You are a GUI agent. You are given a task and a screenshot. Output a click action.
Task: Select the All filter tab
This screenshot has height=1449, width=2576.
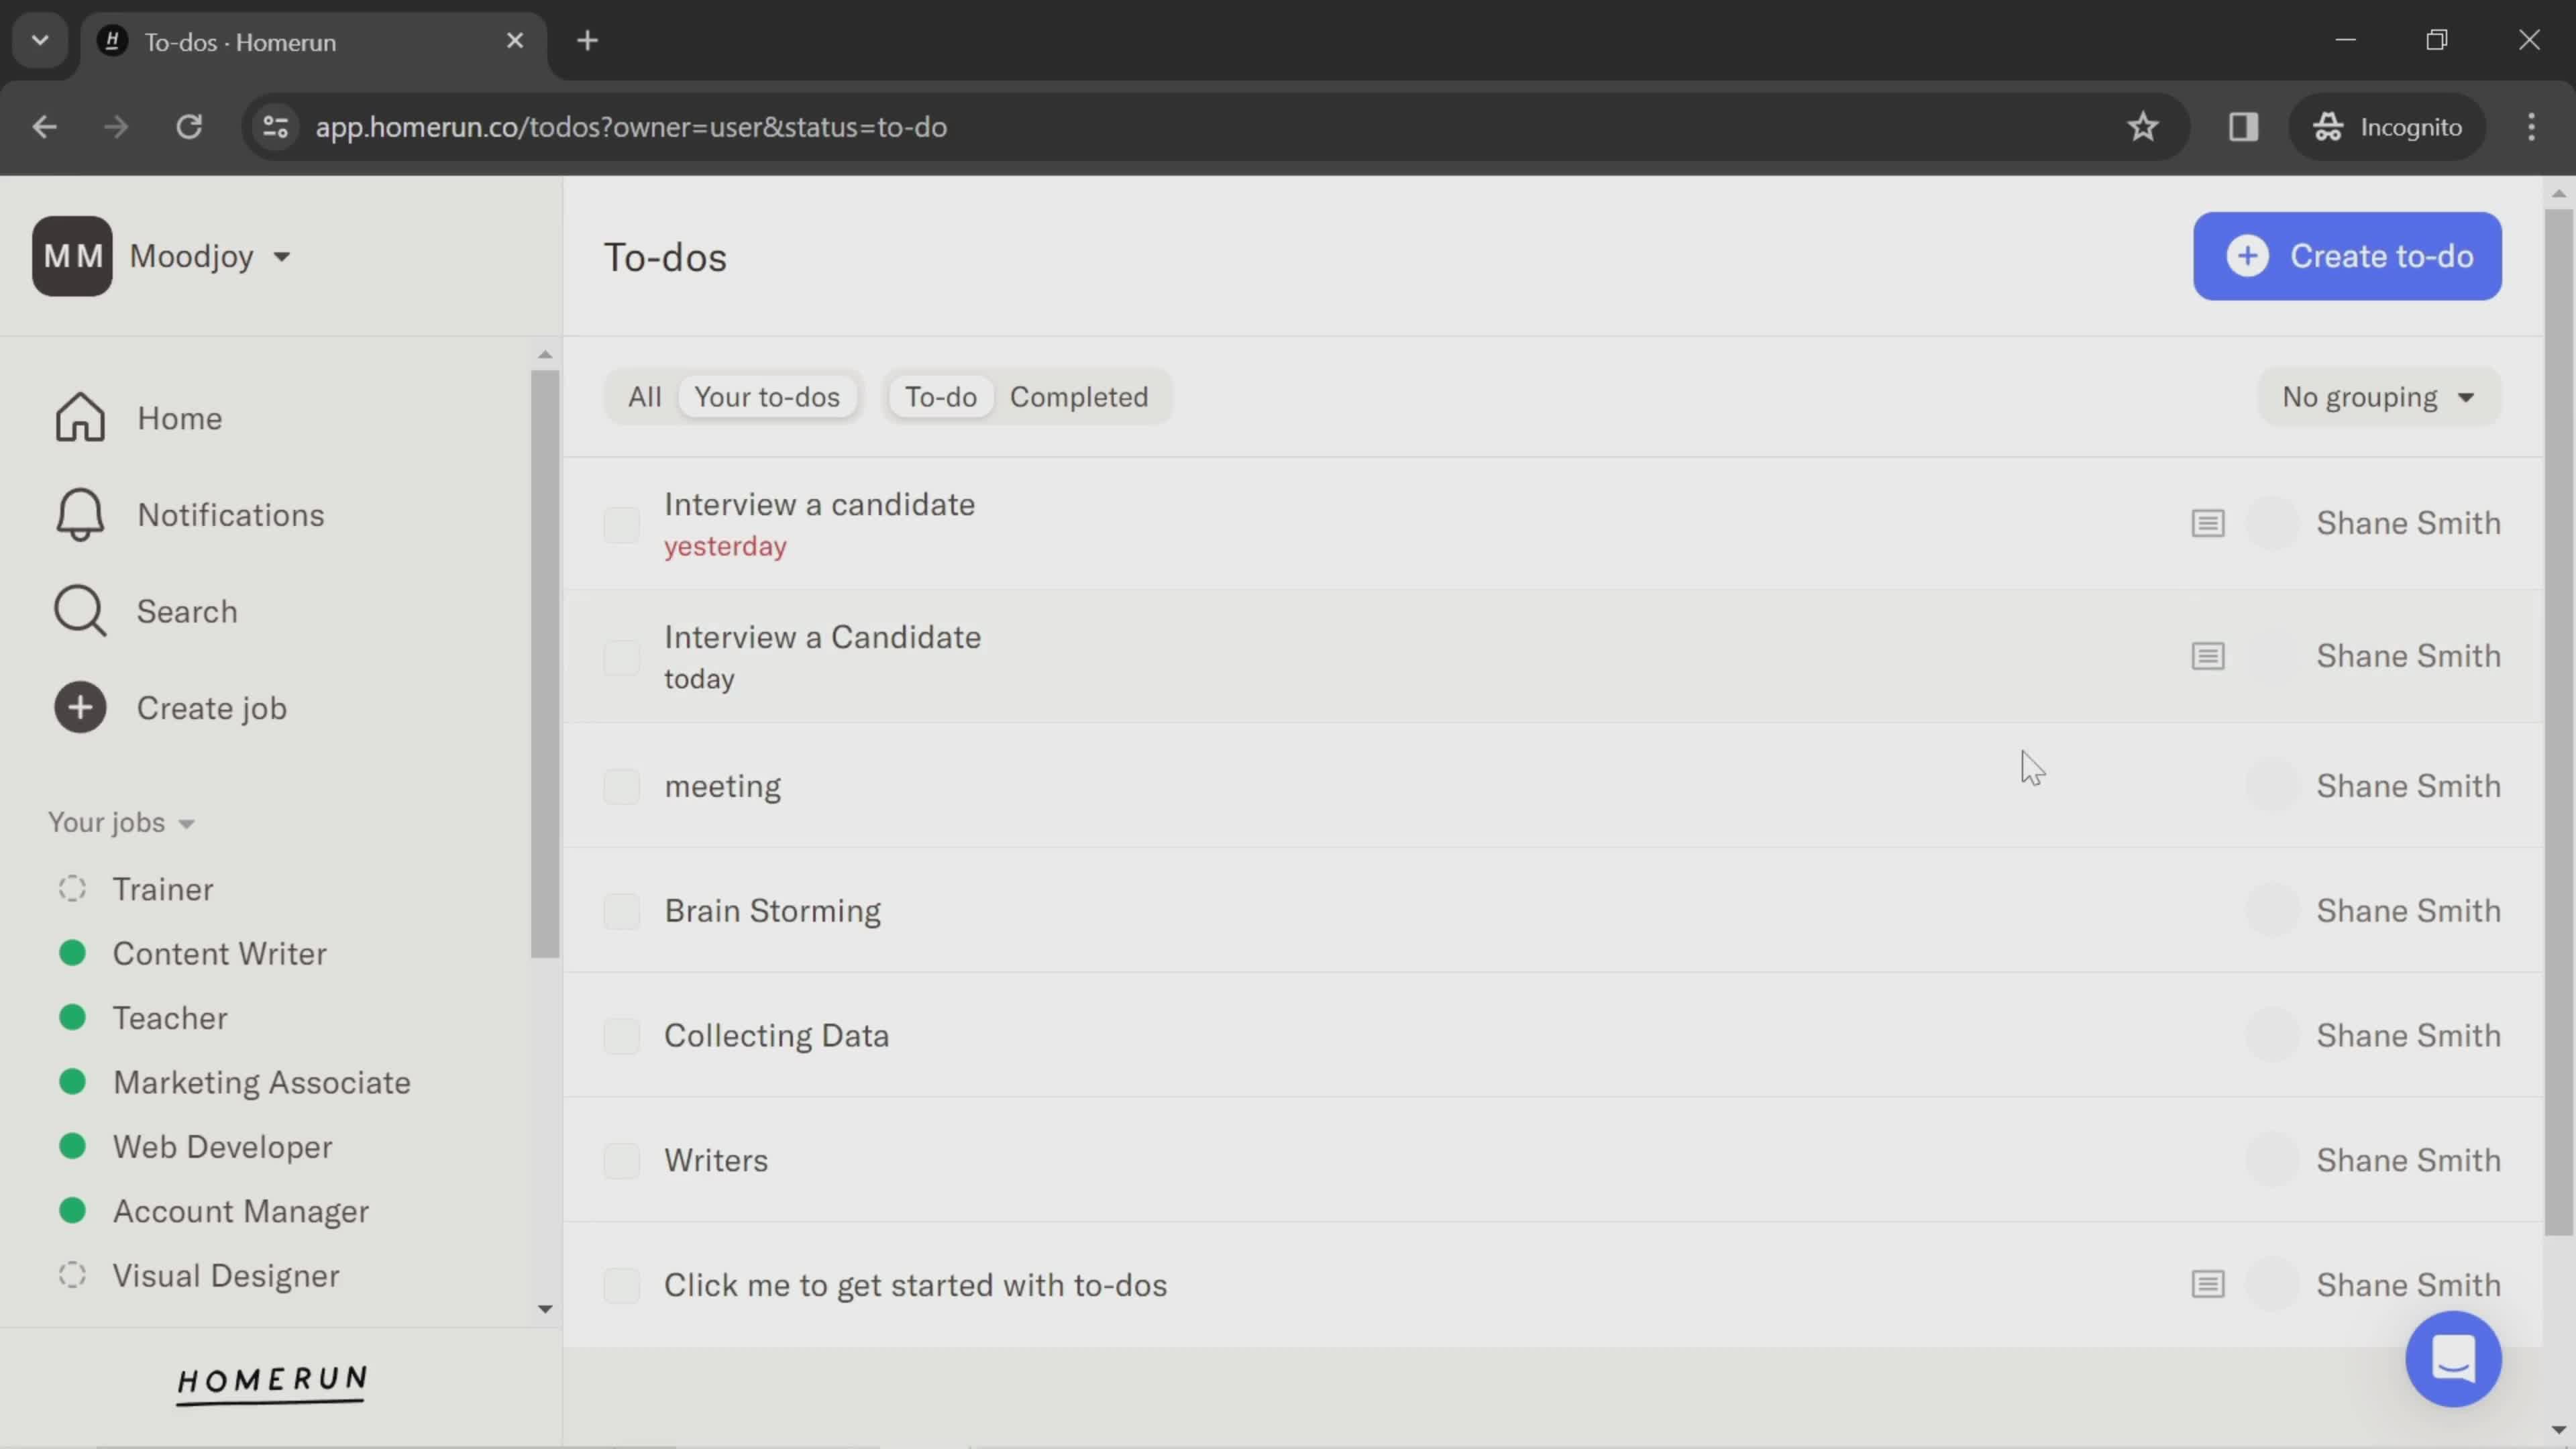(644, 397)
